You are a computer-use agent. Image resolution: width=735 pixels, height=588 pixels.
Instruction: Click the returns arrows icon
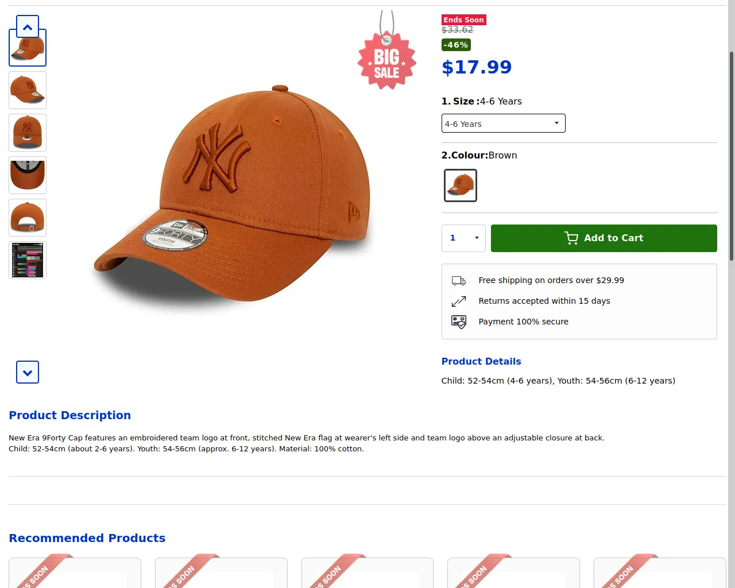coord(459,301)
